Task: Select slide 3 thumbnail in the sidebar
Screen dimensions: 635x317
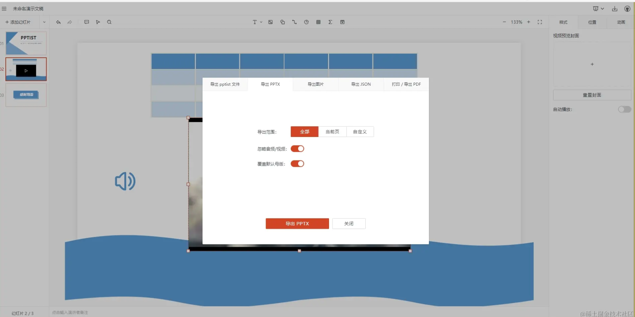Action: (26, 95)
